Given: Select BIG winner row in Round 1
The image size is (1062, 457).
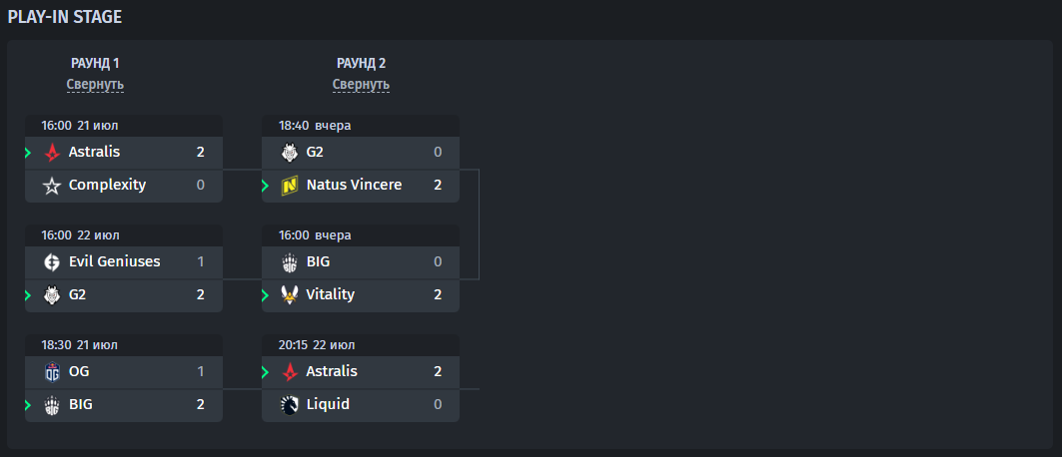Looking at the screenshot, I should click(x=124, y=406).
